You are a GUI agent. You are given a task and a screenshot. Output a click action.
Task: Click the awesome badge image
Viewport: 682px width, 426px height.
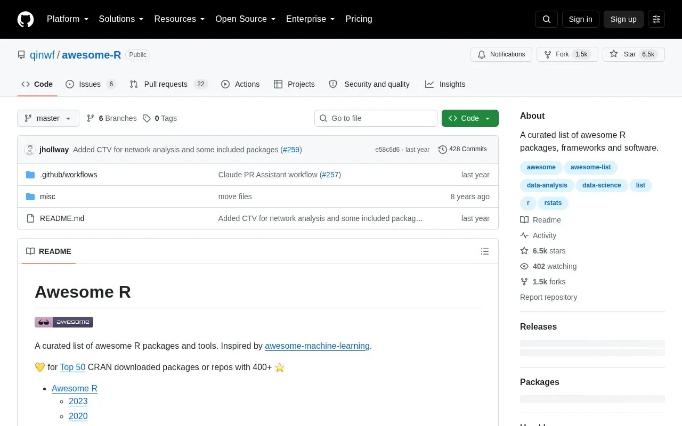pyautogui.click(x=64, y=322)
